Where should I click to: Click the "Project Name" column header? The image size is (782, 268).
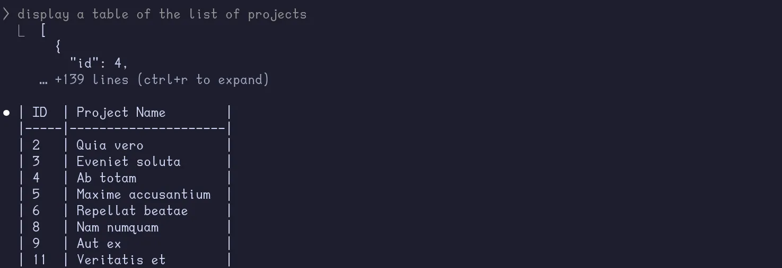pyautogui.click(x=121, y=113)
